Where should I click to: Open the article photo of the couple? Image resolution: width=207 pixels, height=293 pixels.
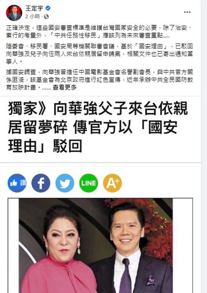point(100,245)
